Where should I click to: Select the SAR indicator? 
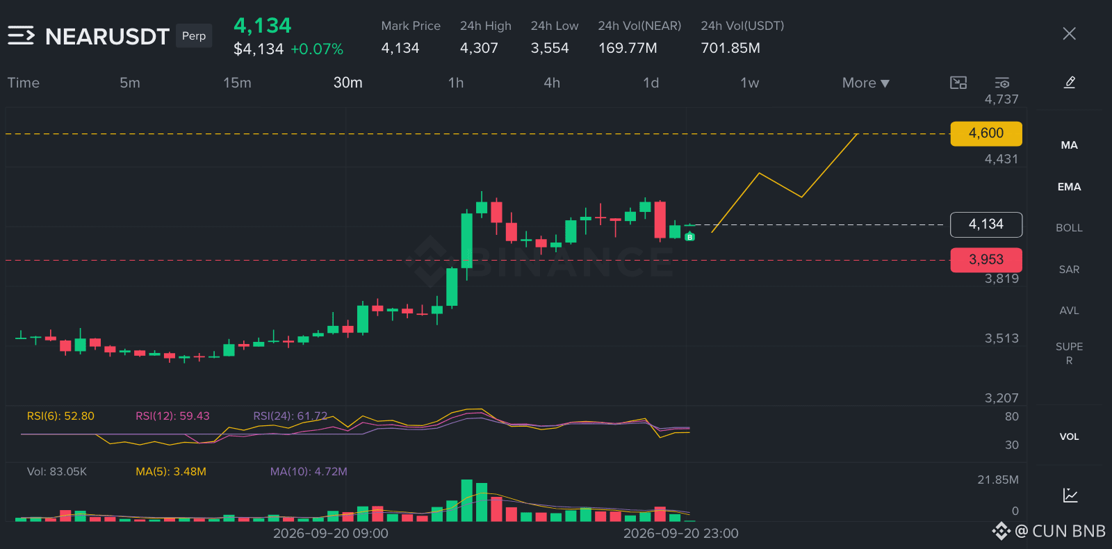coord(1069,269)
